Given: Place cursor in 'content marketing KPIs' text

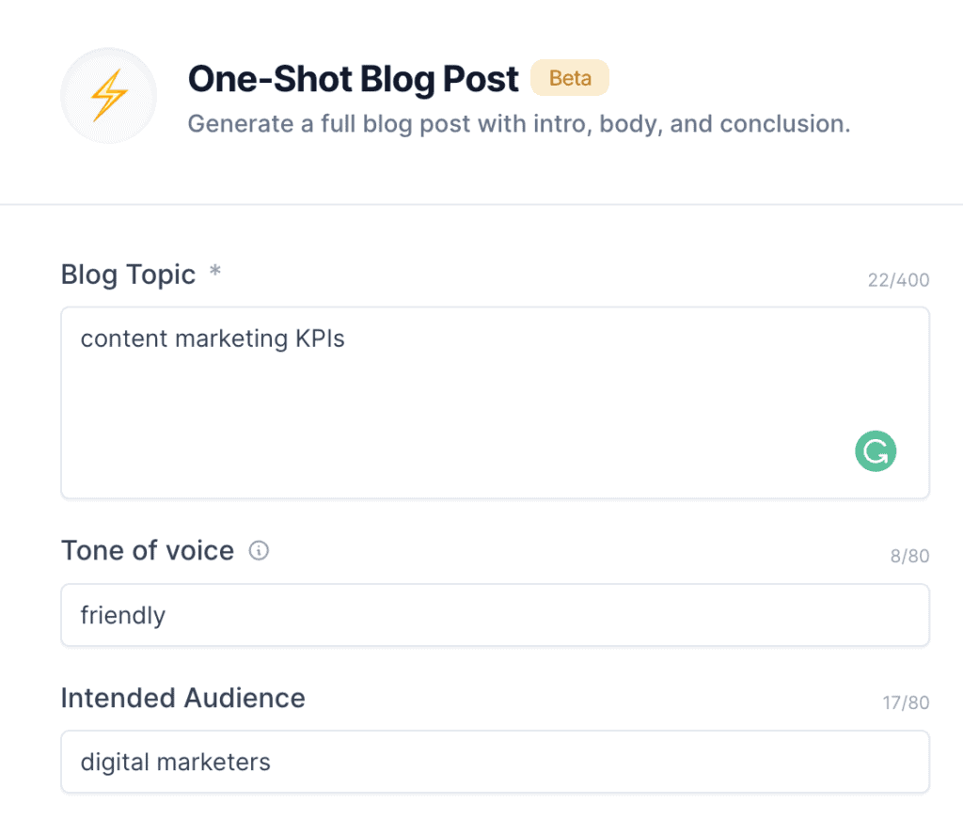Looking at the screenshot, I should 213,339.
